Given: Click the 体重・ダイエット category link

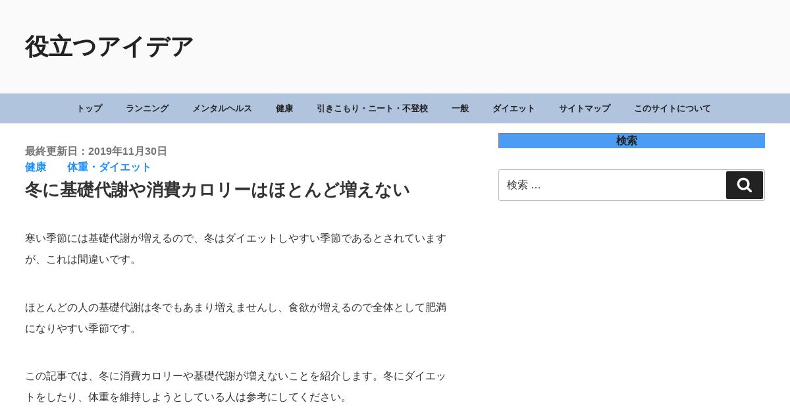Looking at the screenshot, I should tap(109, 167).
